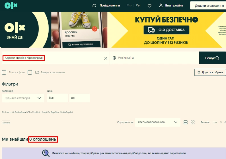Switch to grid view icon

(x=193, y=122)
